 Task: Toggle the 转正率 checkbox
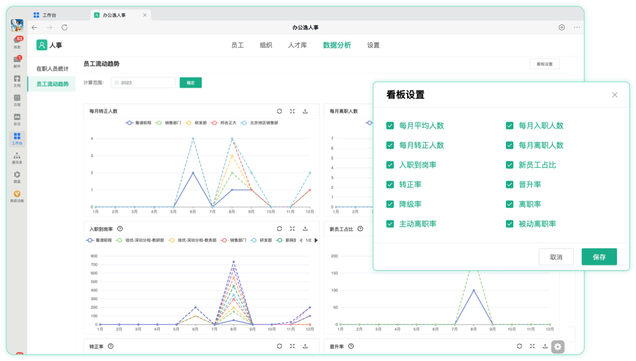click(390, 185)
